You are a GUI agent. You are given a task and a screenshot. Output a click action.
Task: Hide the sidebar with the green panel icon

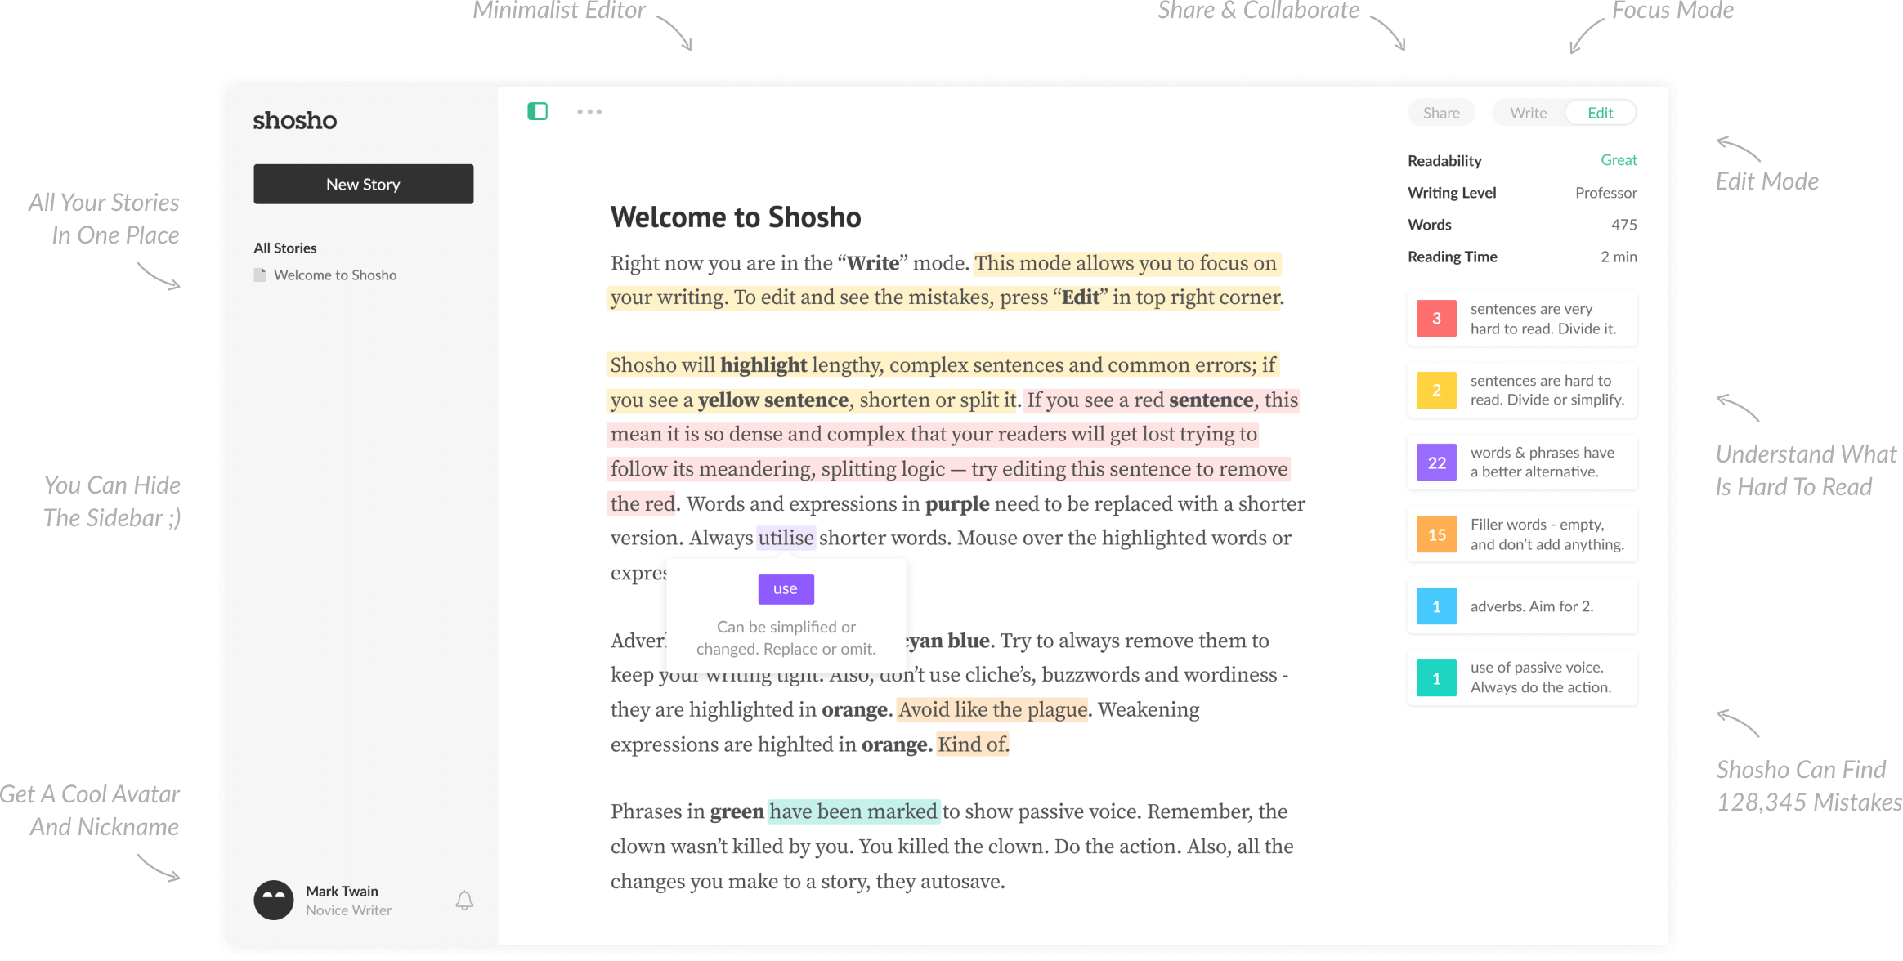pyautogui.click(x=537, y=111)
